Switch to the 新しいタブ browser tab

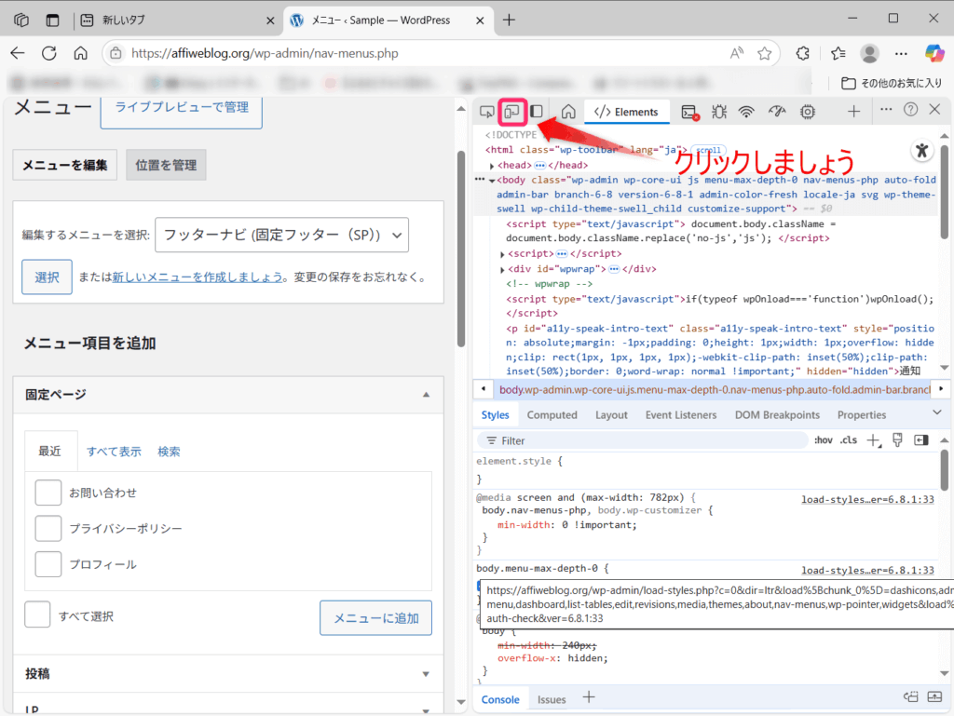coord(176,20)
